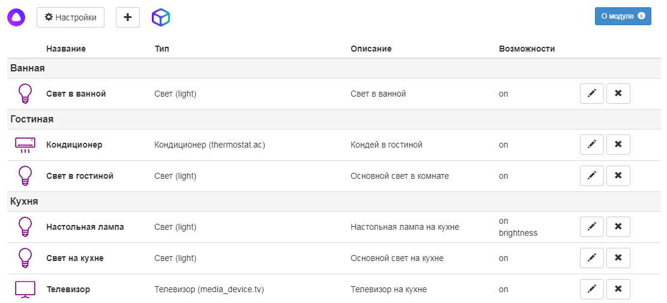The image size is (667, 303).
Task: Click the Название column header
Action: pos(65,49)
